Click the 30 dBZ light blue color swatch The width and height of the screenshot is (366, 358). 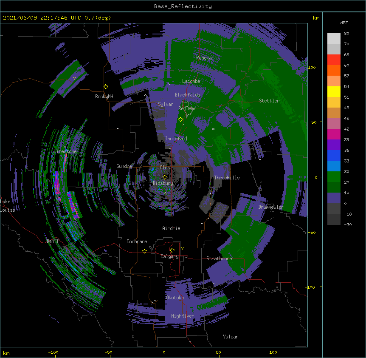(334, 166)
